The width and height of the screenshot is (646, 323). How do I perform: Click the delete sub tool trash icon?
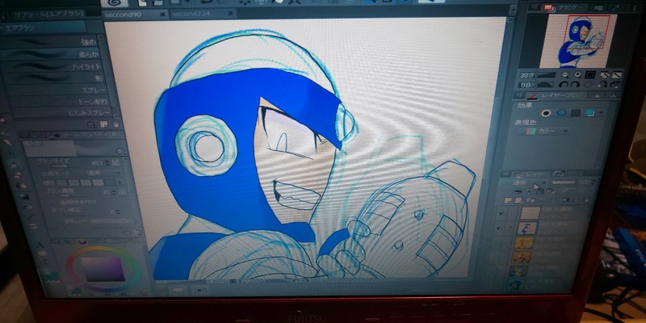tap(116, 124)
